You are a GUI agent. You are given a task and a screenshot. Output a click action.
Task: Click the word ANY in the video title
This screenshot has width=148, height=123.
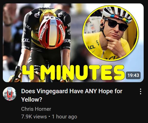[91, 91]
